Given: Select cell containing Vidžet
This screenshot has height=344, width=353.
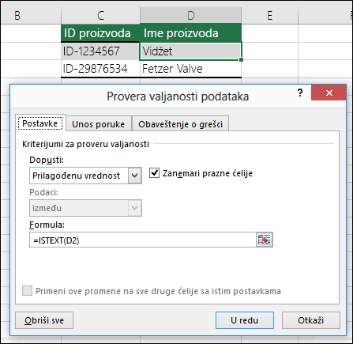Looking at the screenshot, I should [x=190, y=51].
